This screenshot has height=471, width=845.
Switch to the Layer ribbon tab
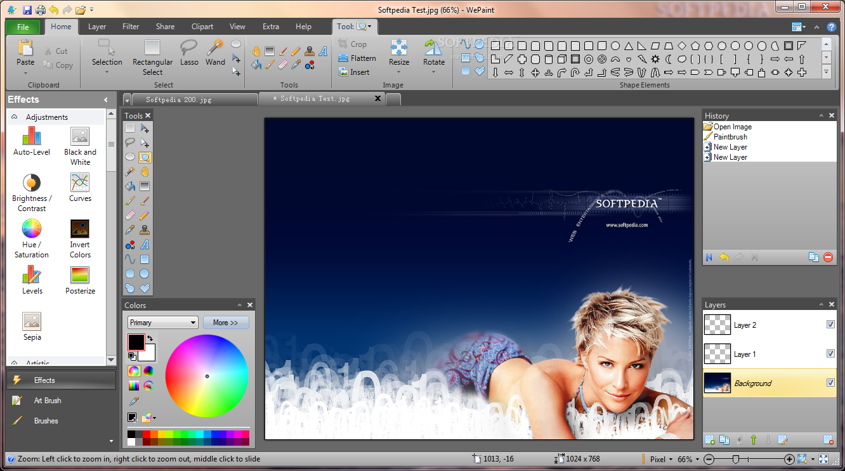[x=97, y=27]
